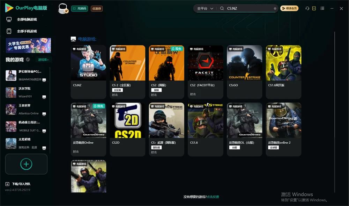Viewport: 349px width, 206px height.
Task: Click the 优惠券 coupon button
Action: pyautogui.click(x=97, y=8)
